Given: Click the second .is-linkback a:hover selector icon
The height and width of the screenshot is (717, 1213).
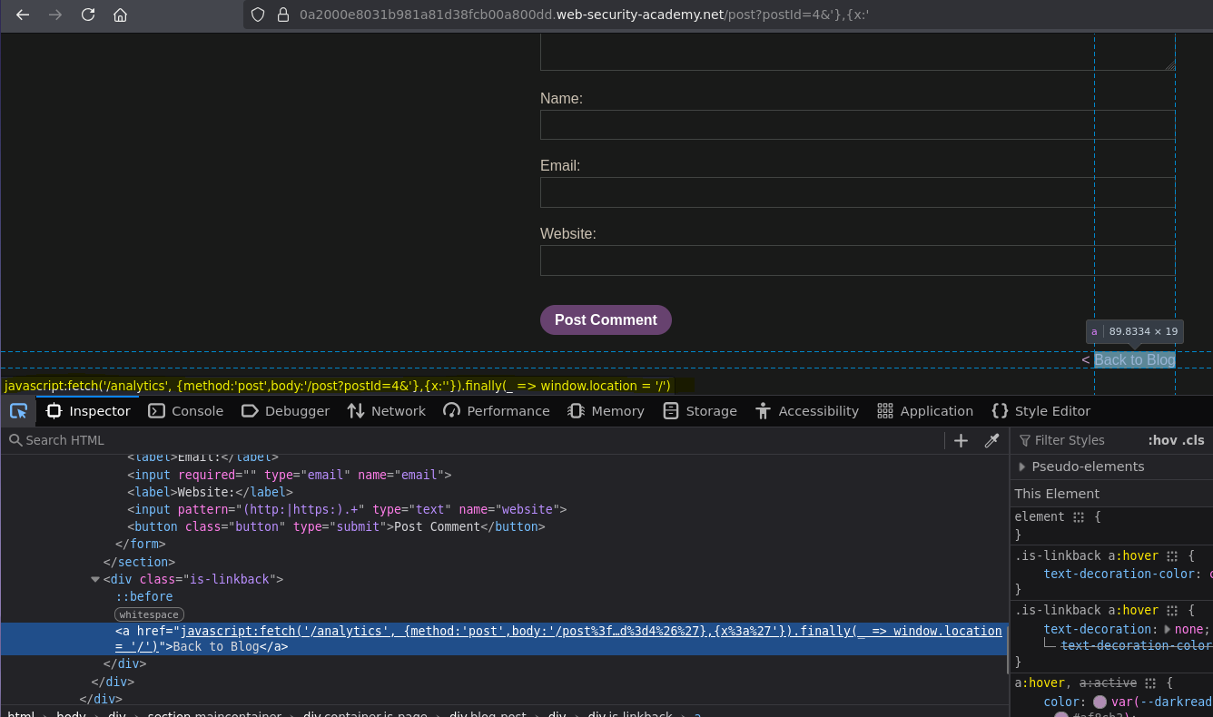Looking at the screenshot, I should tap(1172, 611).
